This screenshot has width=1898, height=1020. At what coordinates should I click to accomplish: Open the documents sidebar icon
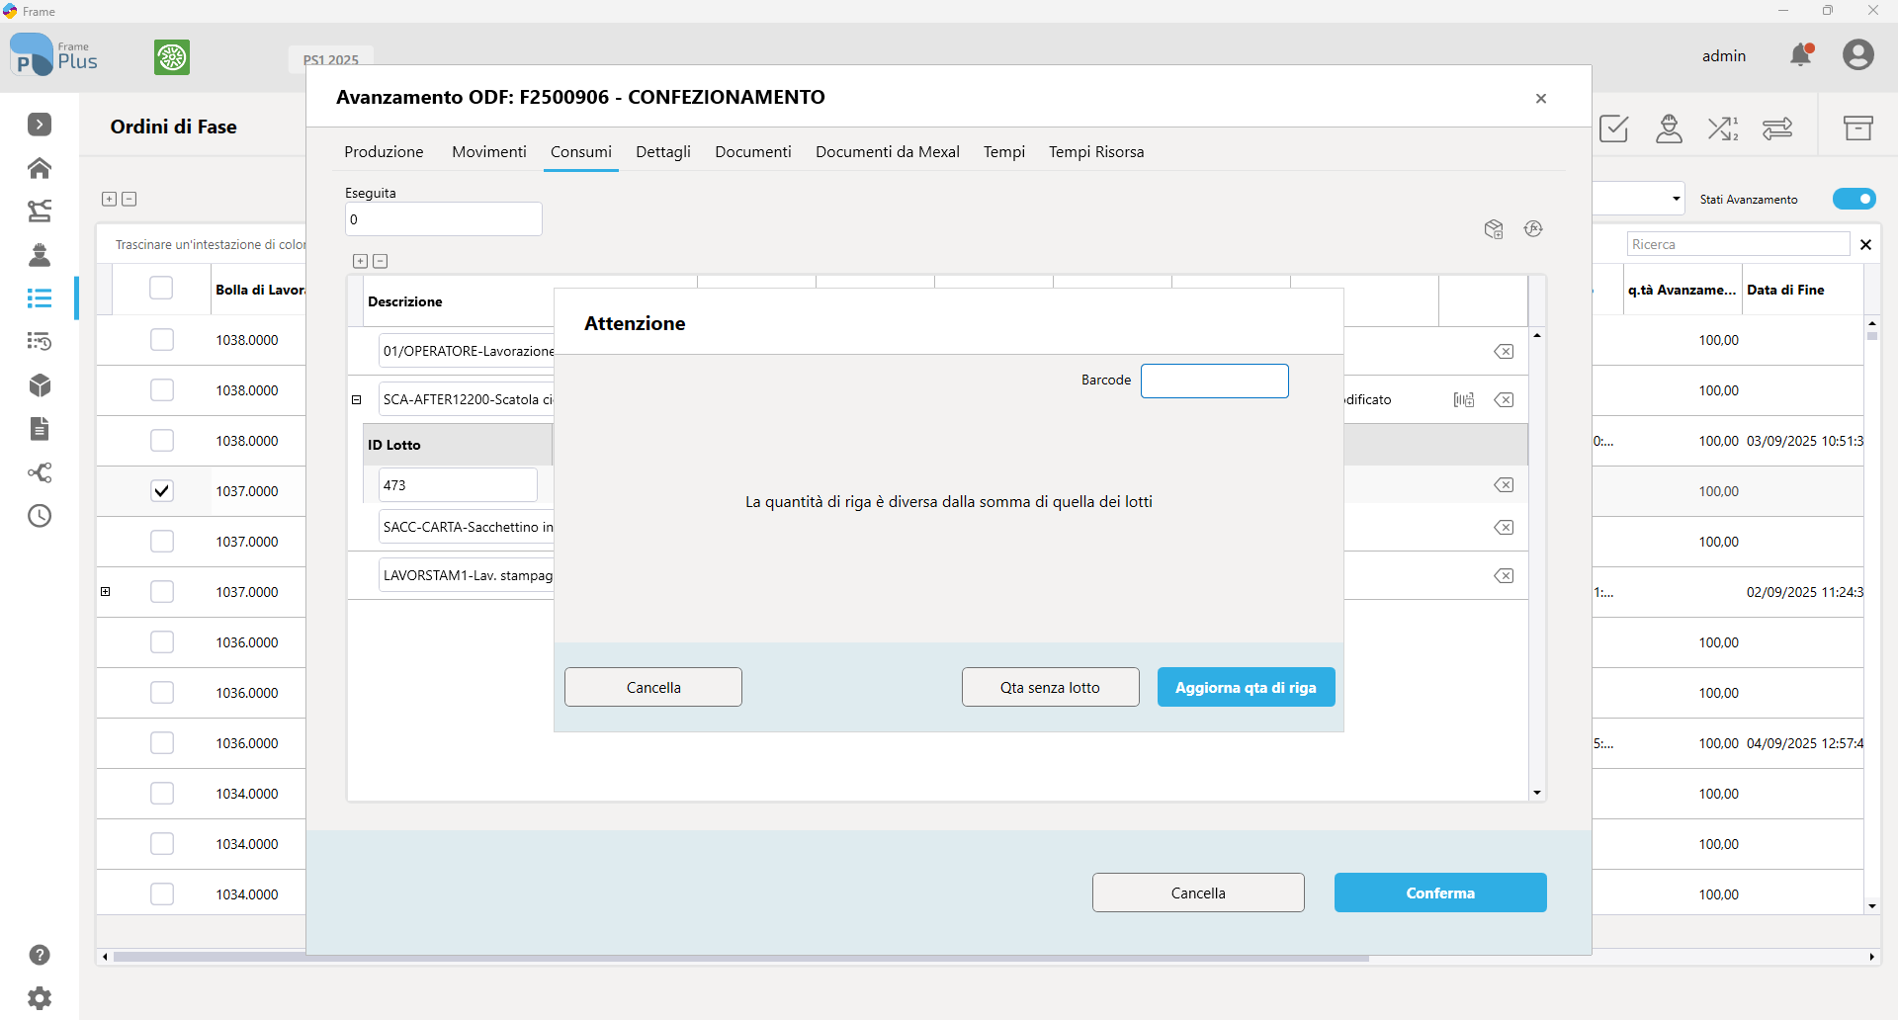40,429
